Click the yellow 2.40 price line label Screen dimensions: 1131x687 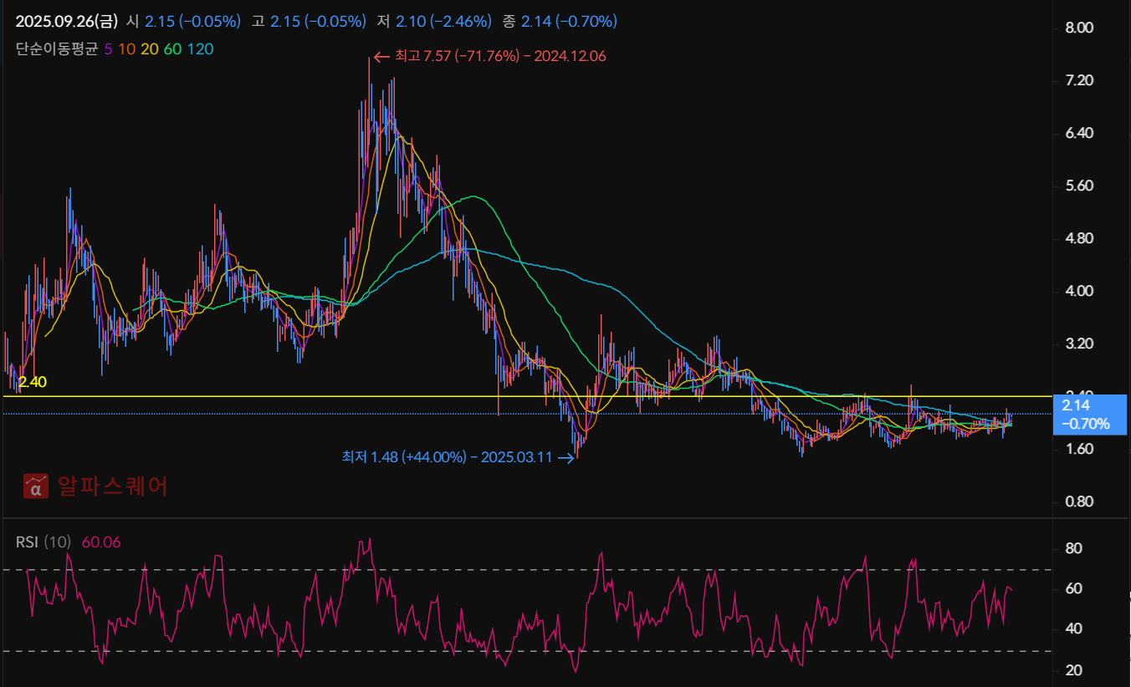click(x=32, y=382)
